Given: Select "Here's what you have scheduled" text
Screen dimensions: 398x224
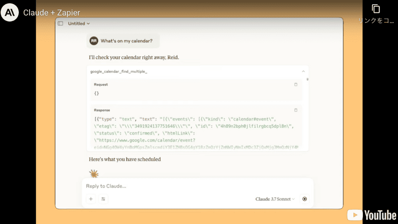Looking at the screenshot, I should point(125,159).
